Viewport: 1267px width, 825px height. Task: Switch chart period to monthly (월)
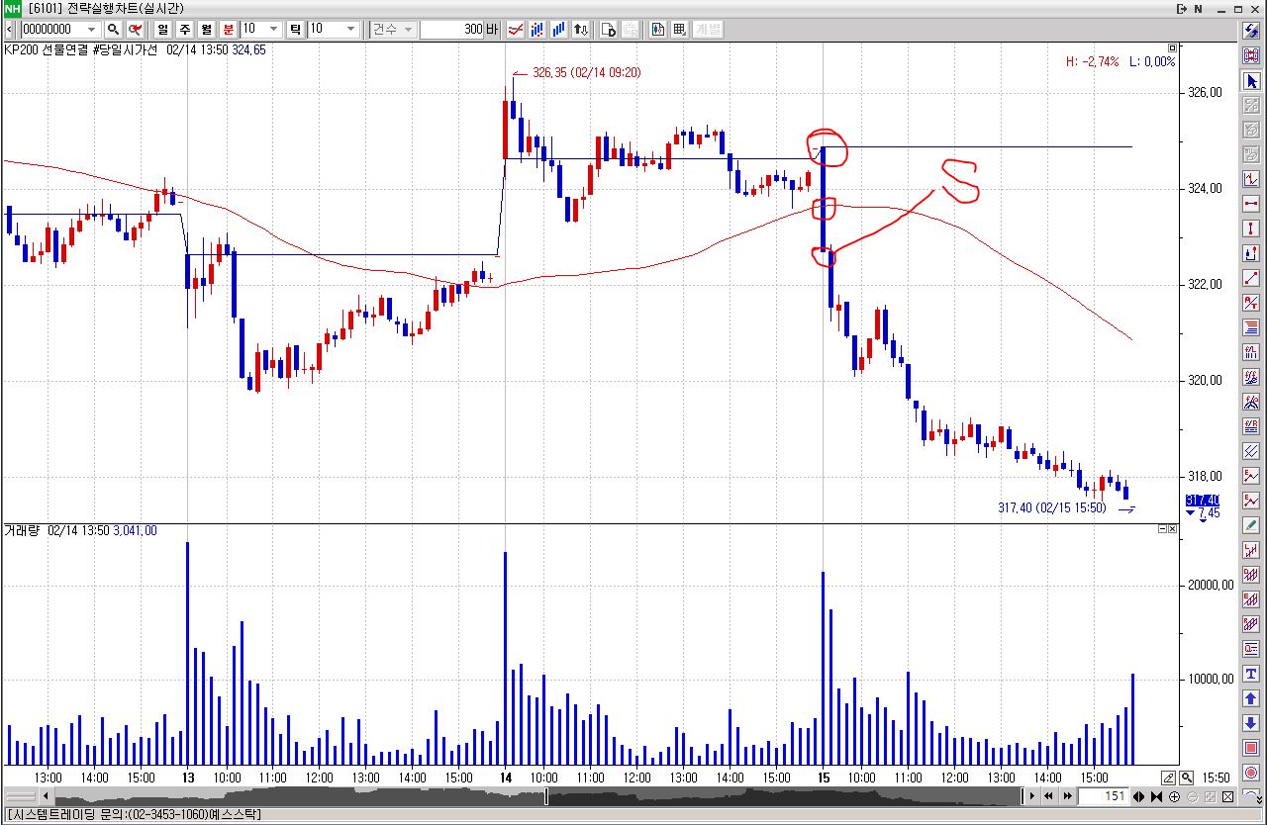(x=206, y=30)
